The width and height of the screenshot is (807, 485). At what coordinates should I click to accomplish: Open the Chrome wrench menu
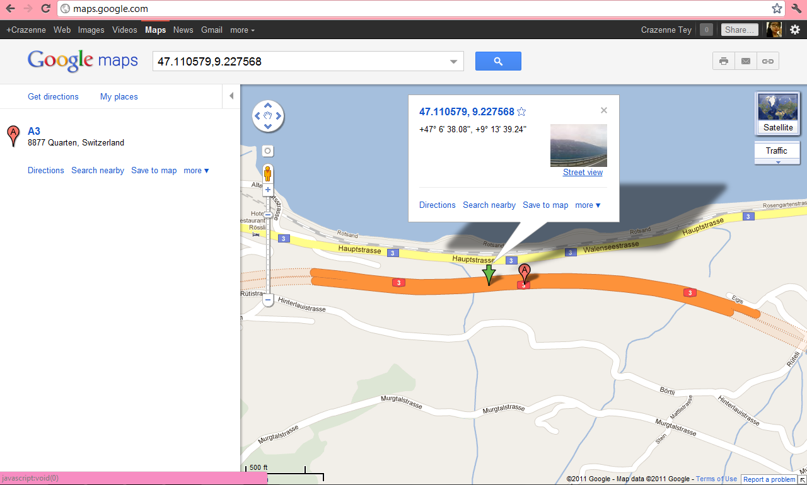796,9
